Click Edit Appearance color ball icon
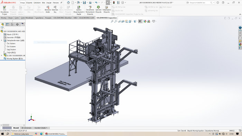Viewport: 242px width, 136px height. pos(145,21)
